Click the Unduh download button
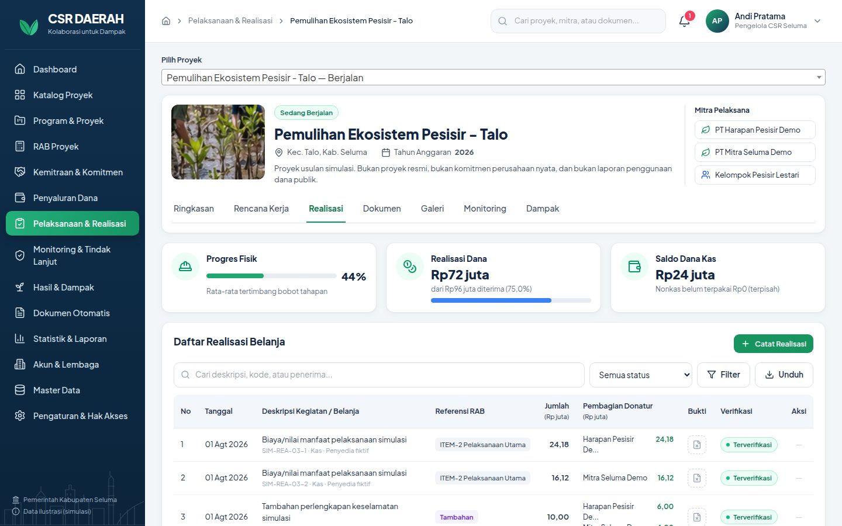This screenshot has height=526, width=842. tap(784, 375)
